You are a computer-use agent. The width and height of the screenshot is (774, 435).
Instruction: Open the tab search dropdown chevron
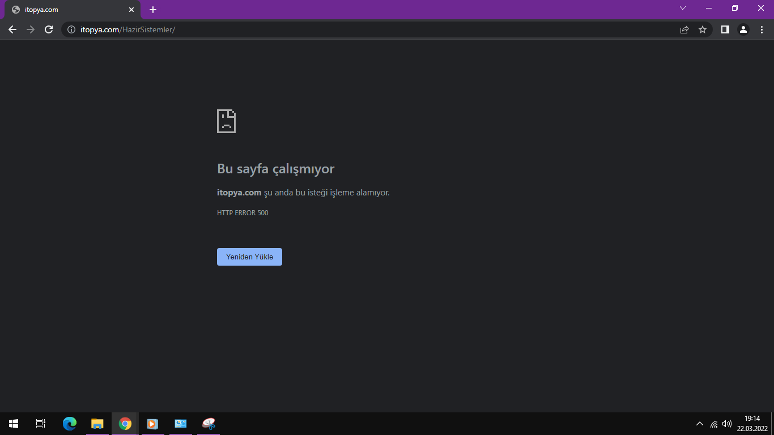pyautogui.click(x=683, y=8)
